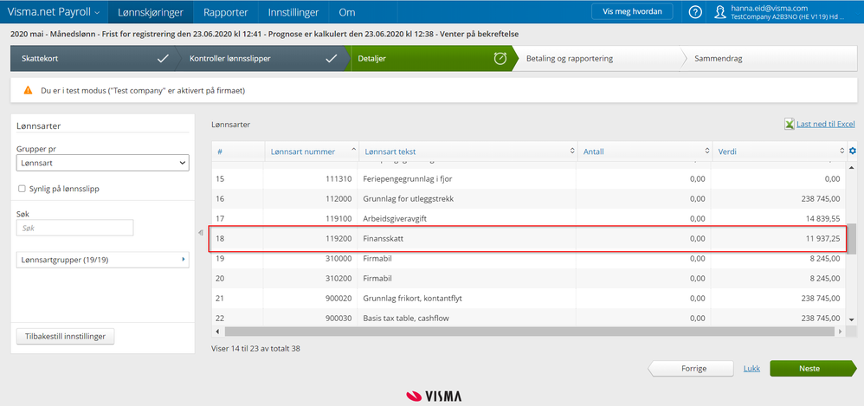This screenshot has height=406, width=864.
Task: Click the Excel download icon
Action: click(789, 125)
